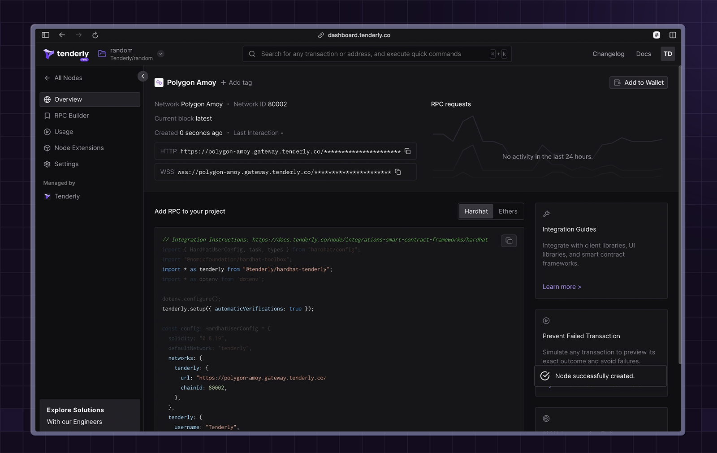This screenshot has height=453, width=717.
Task: Click the play icon on Prevent Failed Transaction card
Action: (546, 321)
